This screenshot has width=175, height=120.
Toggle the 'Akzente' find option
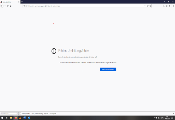[46, 113]
